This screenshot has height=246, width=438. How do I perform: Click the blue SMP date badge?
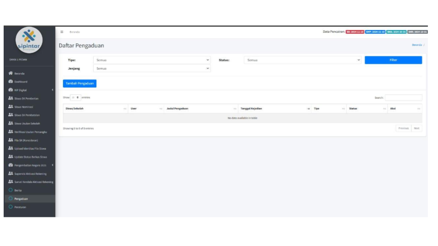point(375,32)
